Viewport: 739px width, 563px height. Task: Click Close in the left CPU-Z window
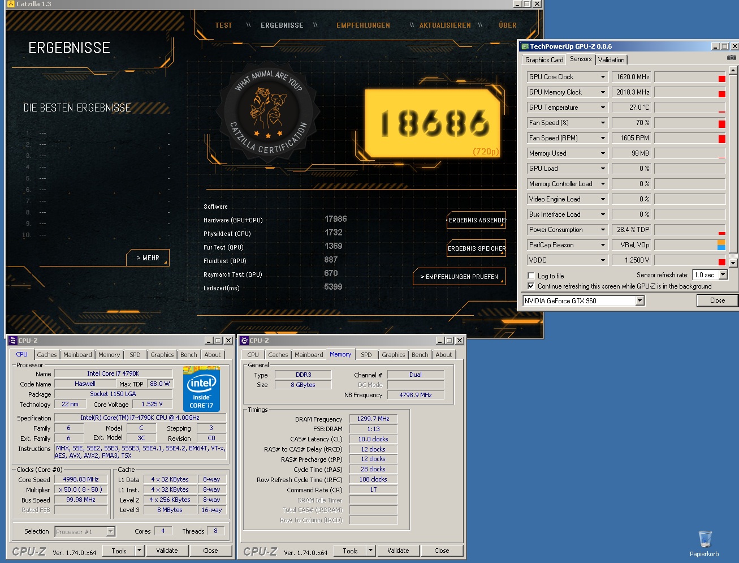click(210, 551)
